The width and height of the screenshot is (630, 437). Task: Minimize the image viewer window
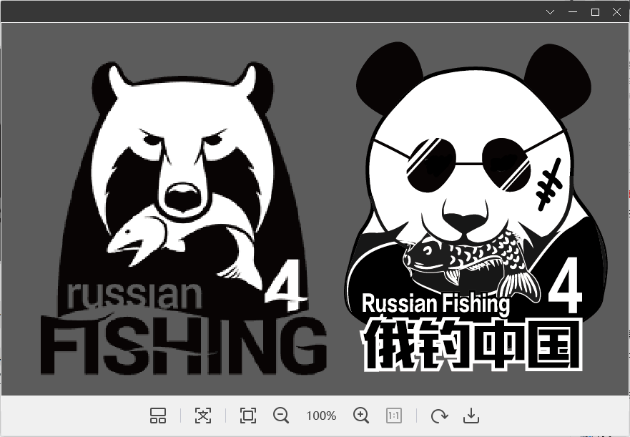click(x=573, y=12)
